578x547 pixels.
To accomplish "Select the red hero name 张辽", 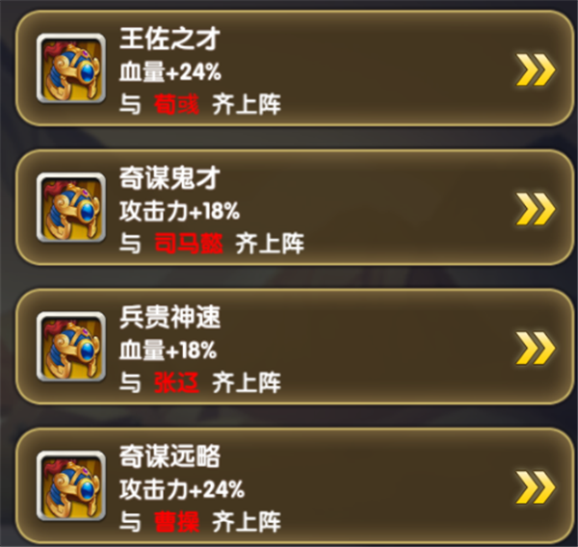I will pos(176,382).
